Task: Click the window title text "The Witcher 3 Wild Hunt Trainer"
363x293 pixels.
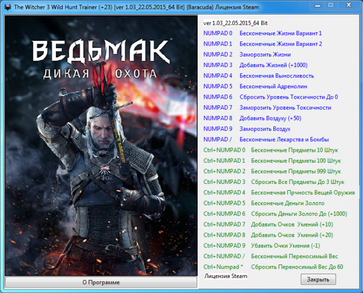Action: click(x=55, y=7)
